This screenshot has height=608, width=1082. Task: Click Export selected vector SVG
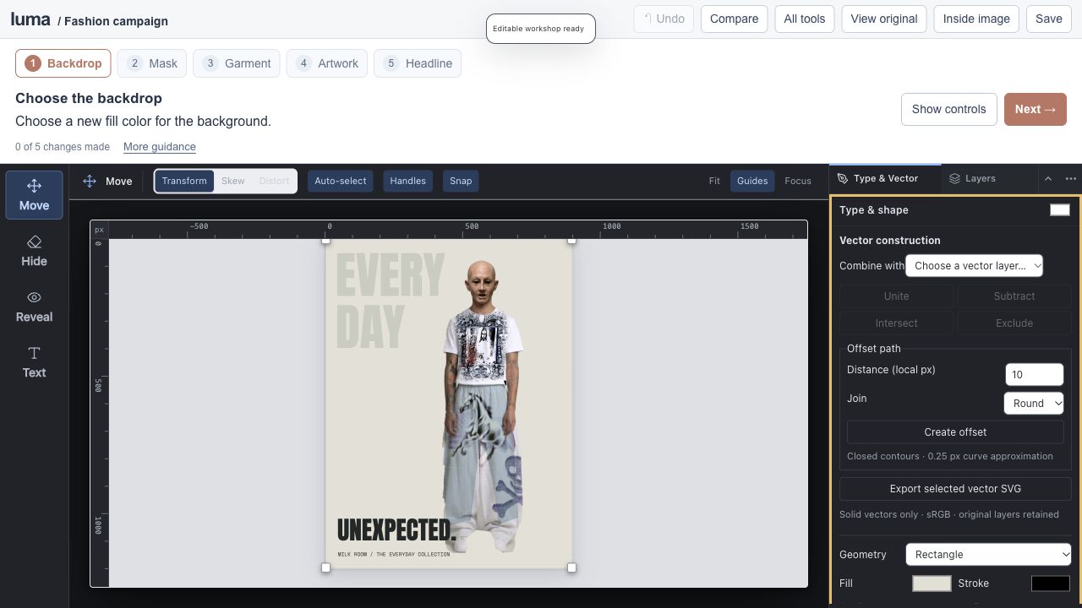point(955,489)
